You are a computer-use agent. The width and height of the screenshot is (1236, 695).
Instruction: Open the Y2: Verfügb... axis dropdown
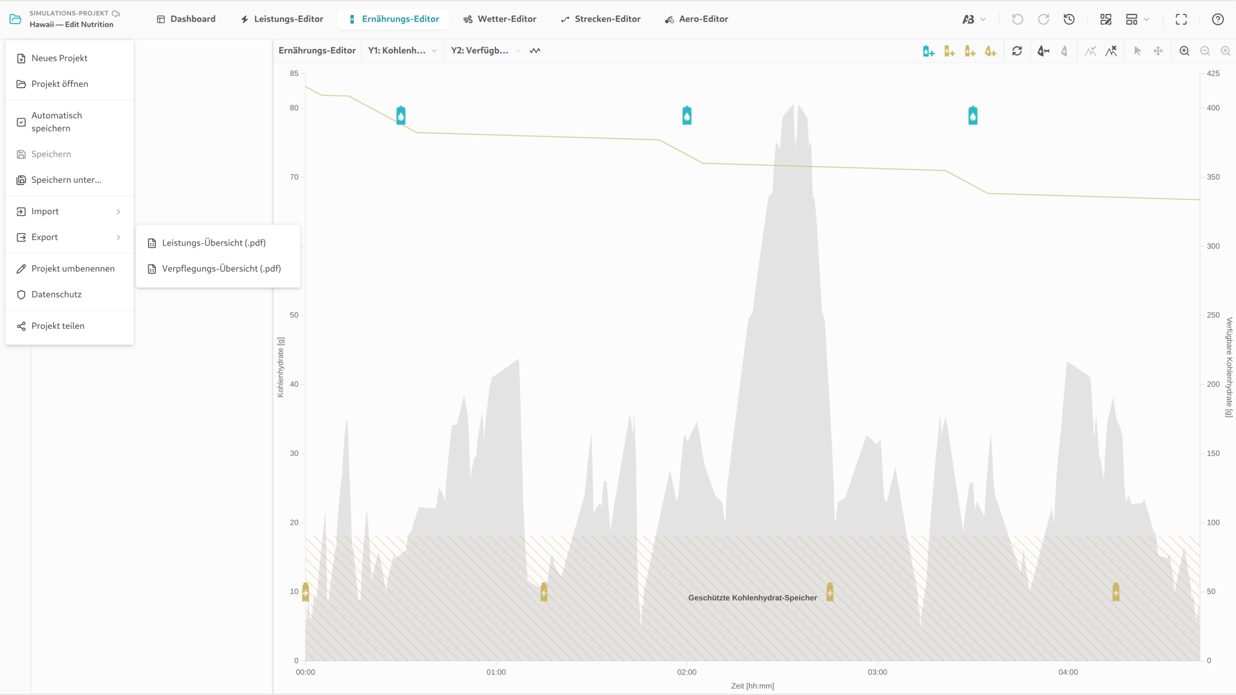pos(485,51)
